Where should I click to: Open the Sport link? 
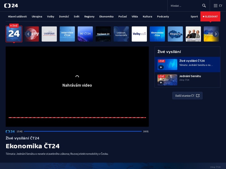pyautogui.click(x=194, y=17)
